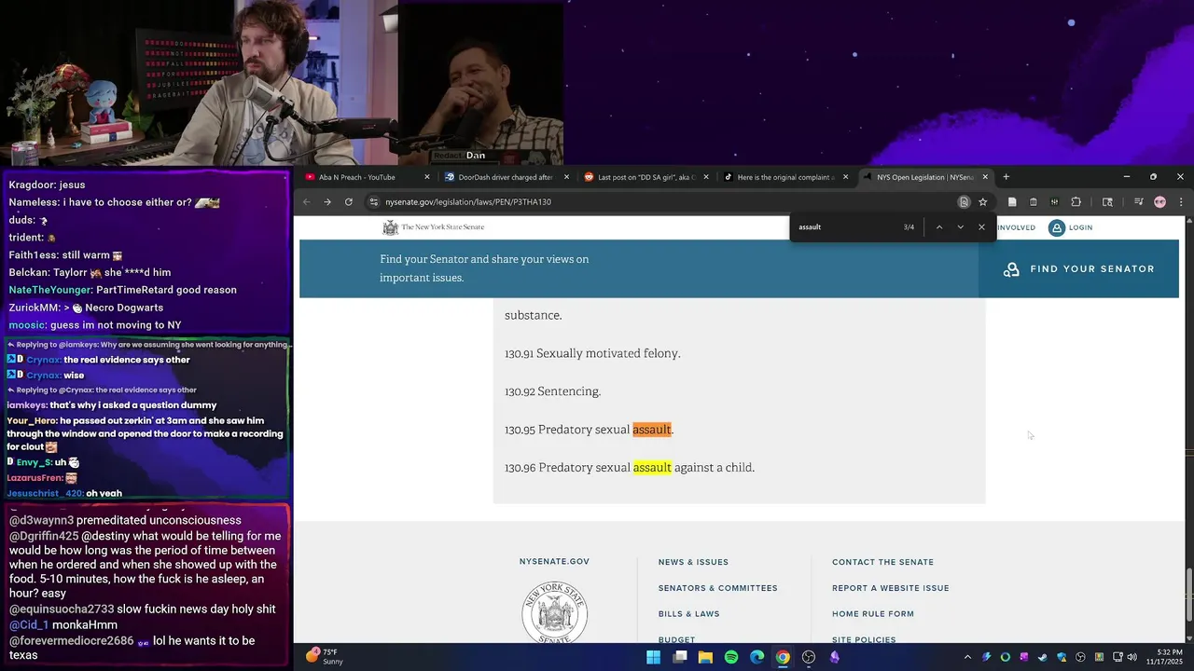Screen dimensions: 1194x671
Task: Close the Aba N Preach YouTube tab
Action: click(x=427, y=177)
